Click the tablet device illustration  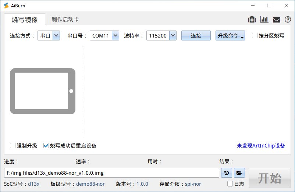pyautogui.click(x=43, y=91)
